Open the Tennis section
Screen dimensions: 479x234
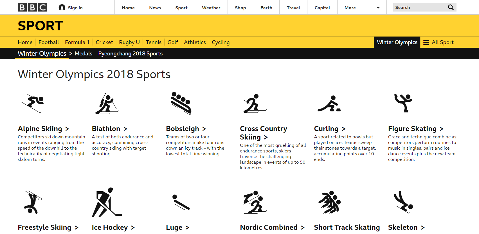tap(154, 42)
